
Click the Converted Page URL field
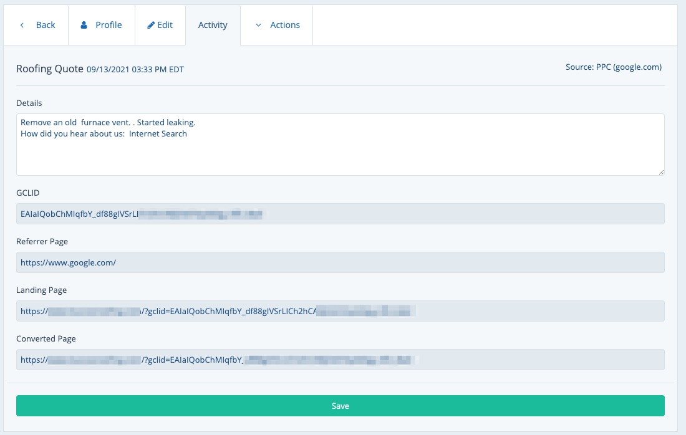click(x=340, y=360)
